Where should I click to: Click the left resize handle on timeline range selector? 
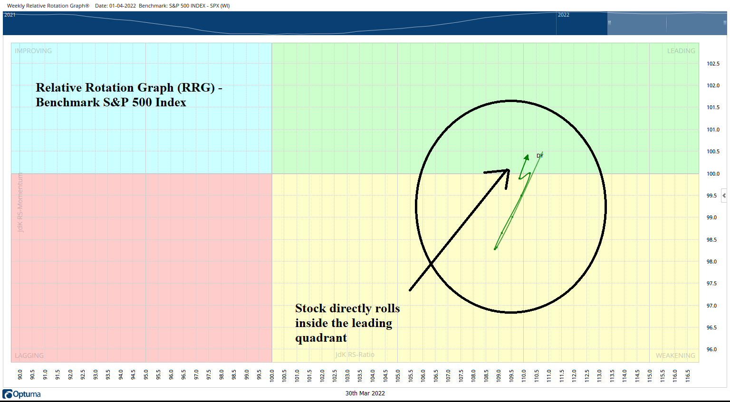(609, 23)
